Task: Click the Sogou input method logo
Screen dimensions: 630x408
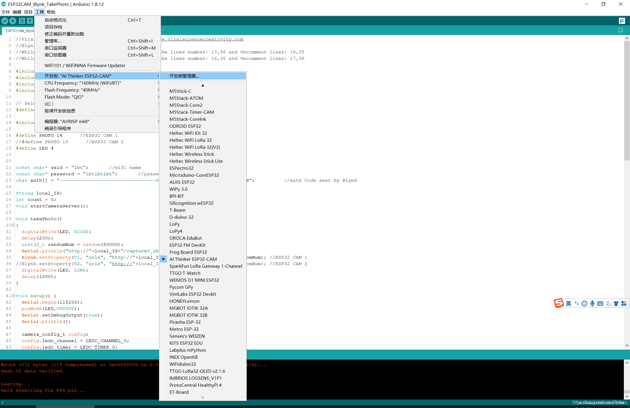Action: pyautogui.click(x=559, y=303)
